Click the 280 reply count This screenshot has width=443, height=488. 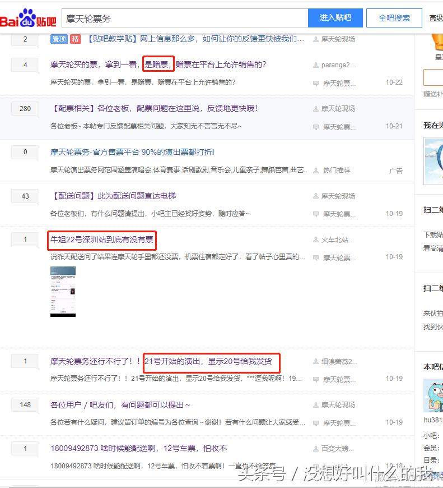25,109
